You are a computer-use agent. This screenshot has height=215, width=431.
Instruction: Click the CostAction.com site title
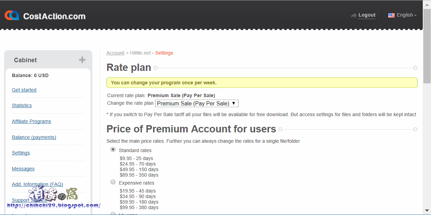[x=54, y=16]
